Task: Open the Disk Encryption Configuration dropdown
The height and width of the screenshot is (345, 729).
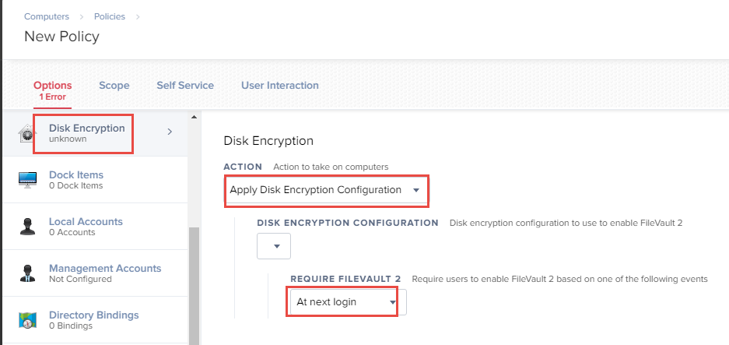Action: coord(274,246)
